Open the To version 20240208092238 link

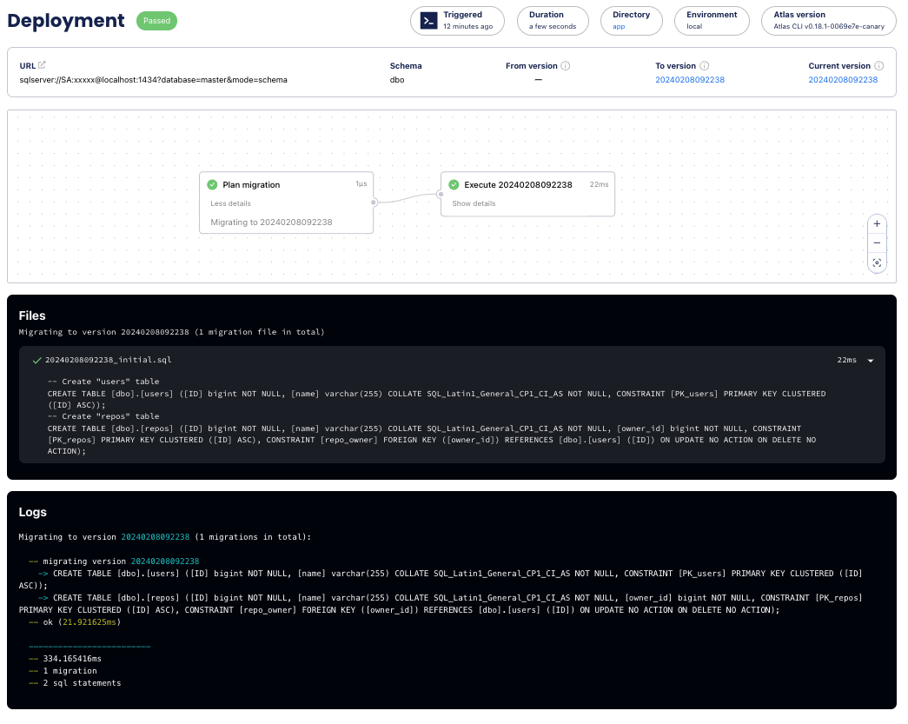[x=690, y=80]
